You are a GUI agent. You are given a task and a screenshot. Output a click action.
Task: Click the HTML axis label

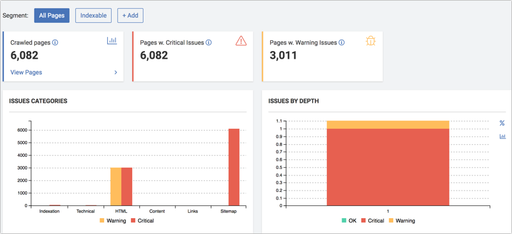click(x=121, y=211)
